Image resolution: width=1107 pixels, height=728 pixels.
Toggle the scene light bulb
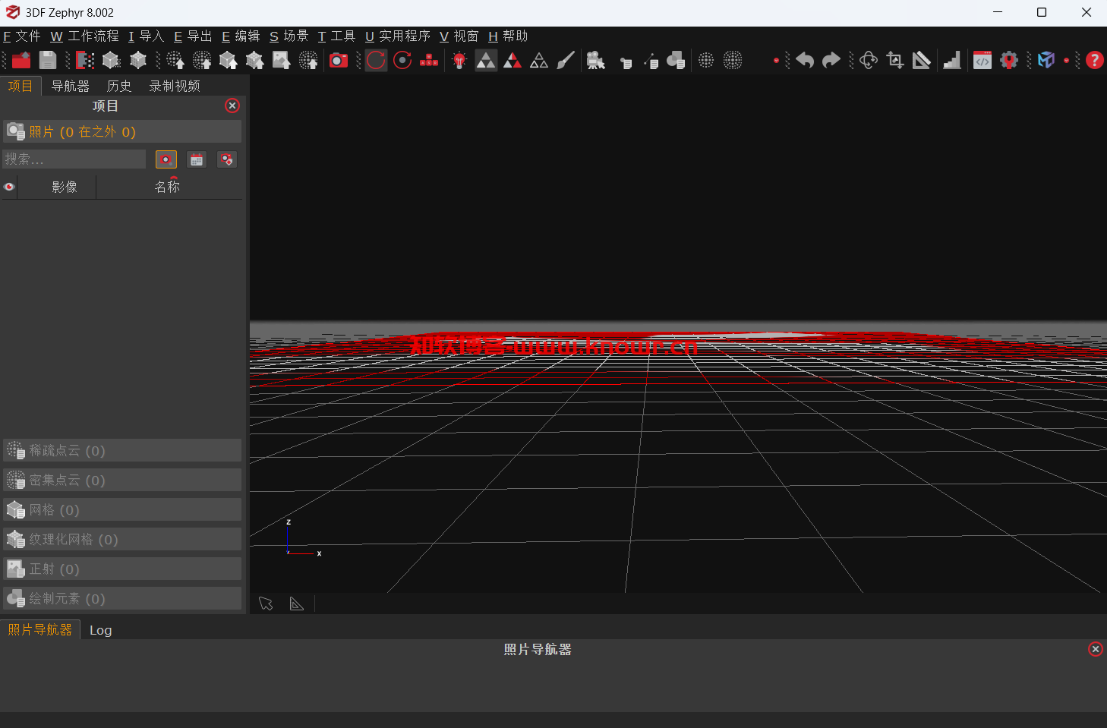pos(459,61)
